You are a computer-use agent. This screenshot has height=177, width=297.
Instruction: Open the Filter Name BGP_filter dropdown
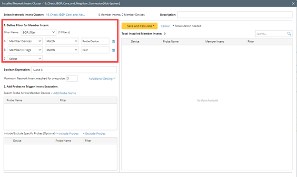[x=39, y=32]
